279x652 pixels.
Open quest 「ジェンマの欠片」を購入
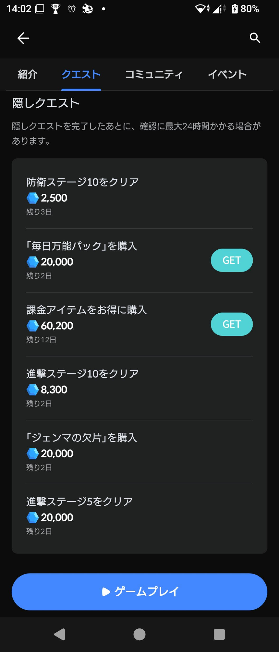[x=139, y=452]
